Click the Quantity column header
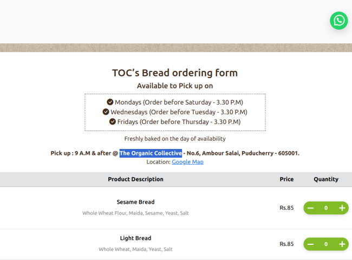The height and width of the screenshot is (260, 352). [x=326, y=179]
